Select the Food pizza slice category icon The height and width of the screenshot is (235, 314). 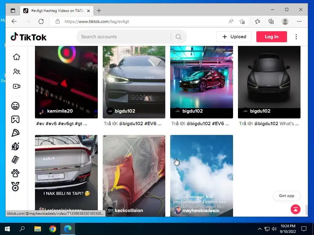click(x=15, y=133)
